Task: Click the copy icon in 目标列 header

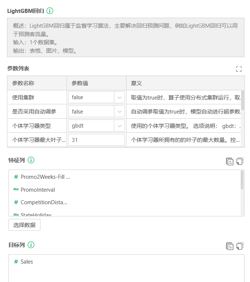Action: click(x=230, y=246)
